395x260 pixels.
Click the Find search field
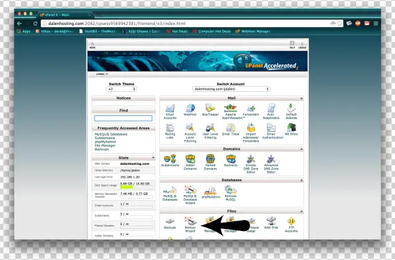pos(123,118)
